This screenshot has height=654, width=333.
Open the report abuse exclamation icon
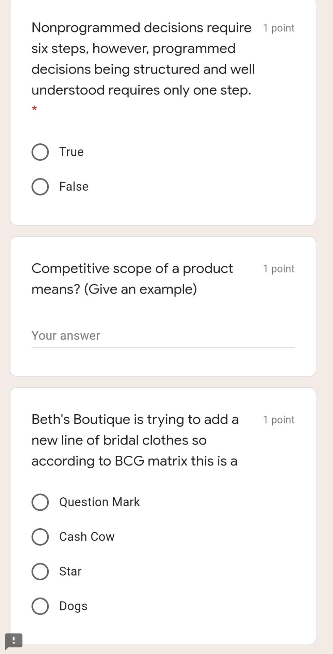tap(14, 640)
